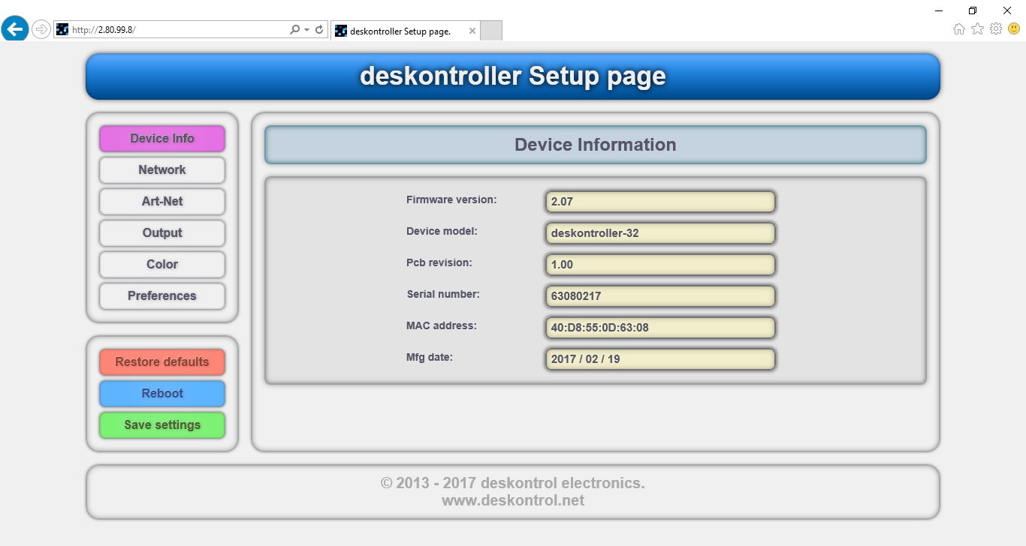1026x546 pixels.
Task: Click the MAC address label
Action: tap(442, 326)
